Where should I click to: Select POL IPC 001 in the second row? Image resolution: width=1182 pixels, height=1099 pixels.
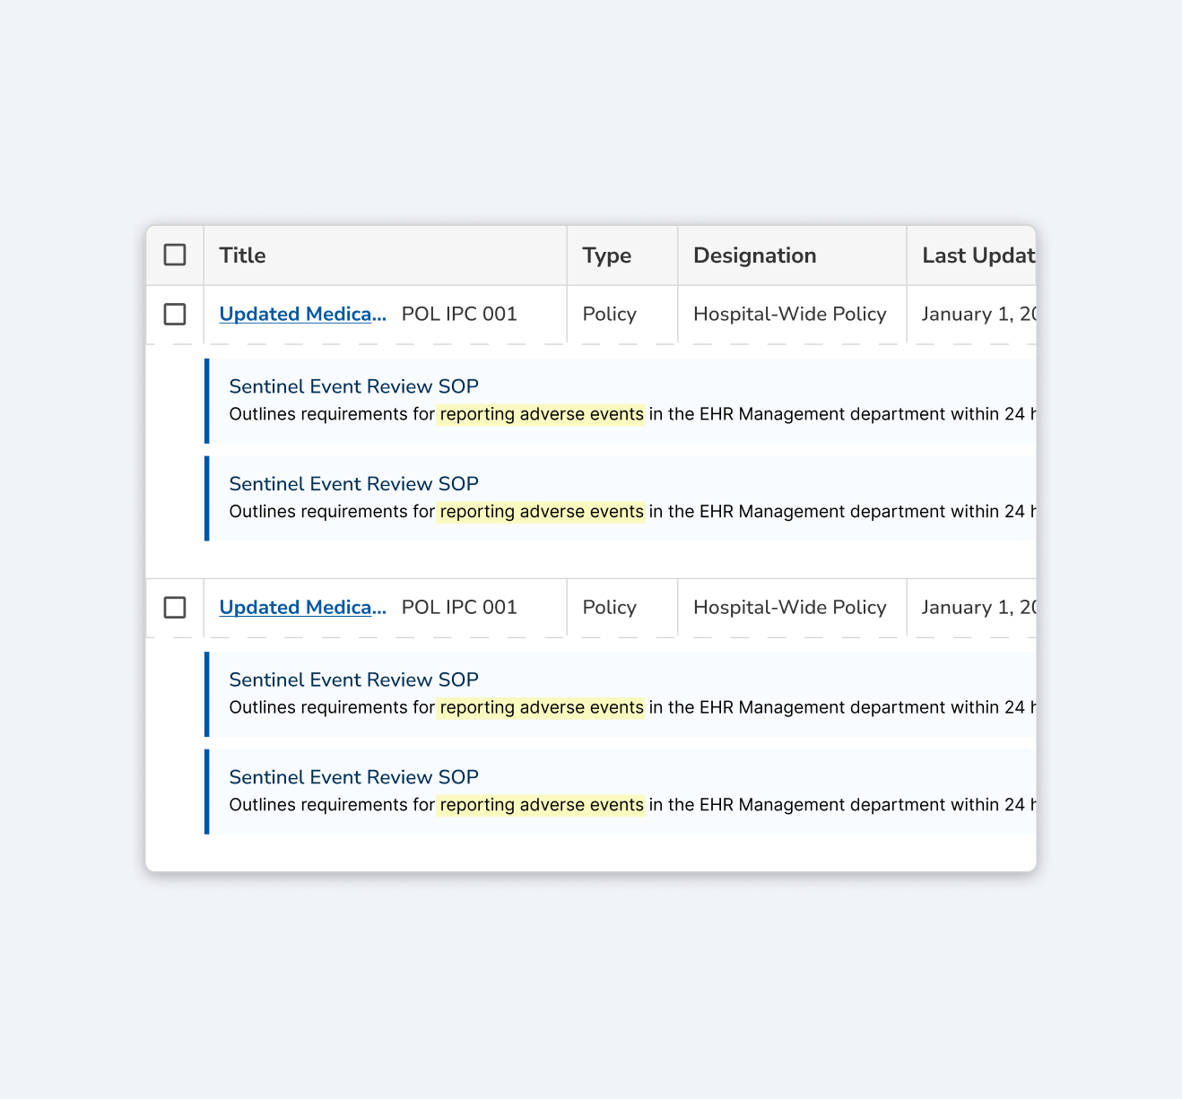pyautogui.click(x=459, y=607)
